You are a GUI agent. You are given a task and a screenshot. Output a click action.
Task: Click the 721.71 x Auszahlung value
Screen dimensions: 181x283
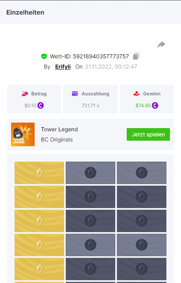coord(90,106)
